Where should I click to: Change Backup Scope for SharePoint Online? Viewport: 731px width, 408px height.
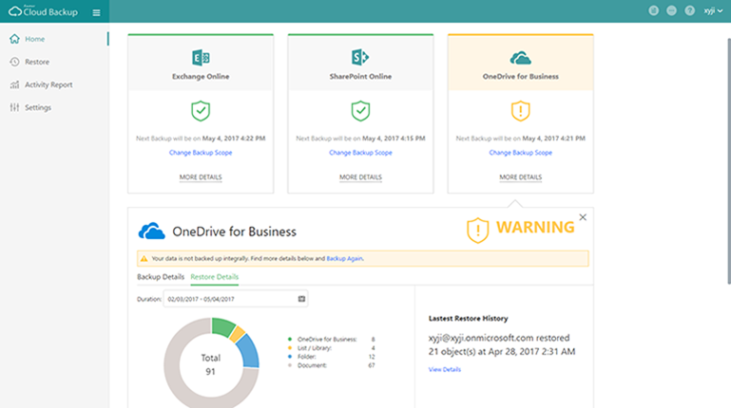[360, 153]
